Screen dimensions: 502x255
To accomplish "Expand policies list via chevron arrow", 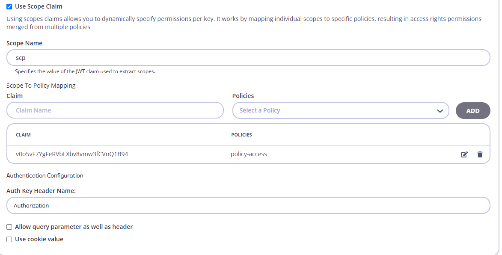I will [440, 111].
